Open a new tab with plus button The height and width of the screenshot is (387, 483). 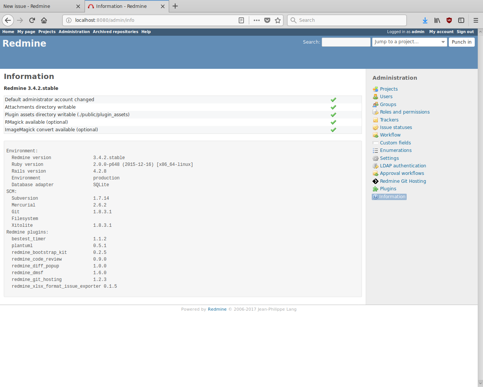pos(175,6)
